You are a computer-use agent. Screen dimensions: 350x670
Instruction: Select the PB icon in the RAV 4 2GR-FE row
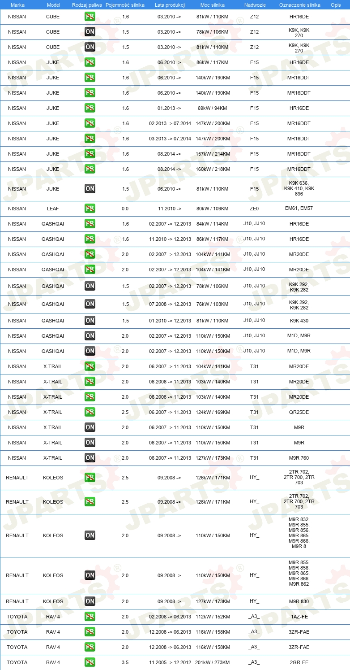[90, 662]
